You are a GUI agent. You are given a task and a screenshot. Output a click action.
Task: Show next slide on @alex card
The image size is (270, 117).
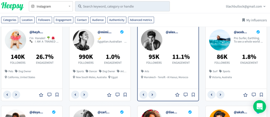click(x=152, y=95)
